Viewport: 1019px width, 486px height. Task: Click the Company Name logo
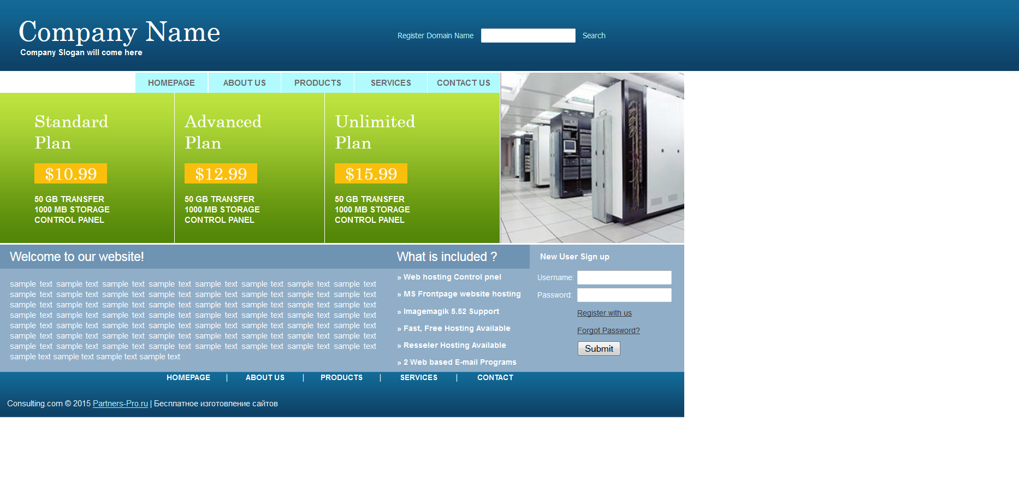coord(119,32)
